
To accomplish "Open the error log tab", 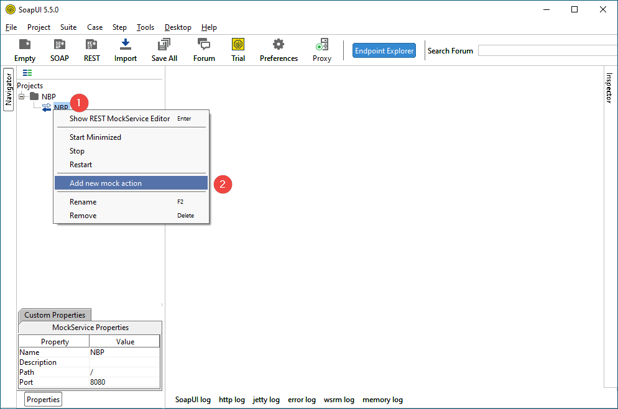I will (x=302, y=400).
